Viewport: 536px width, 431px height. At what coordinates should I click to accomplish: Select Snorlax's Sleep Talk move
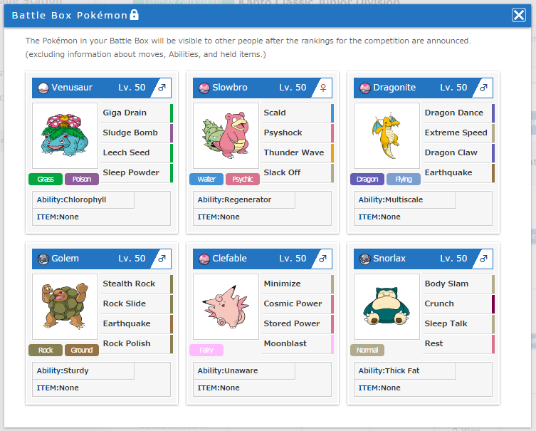pyautogui.click(x=458, y=323)
